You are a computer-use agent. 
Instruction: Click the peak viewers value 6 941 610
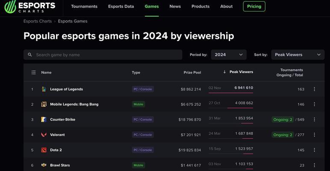pos(244,88)
